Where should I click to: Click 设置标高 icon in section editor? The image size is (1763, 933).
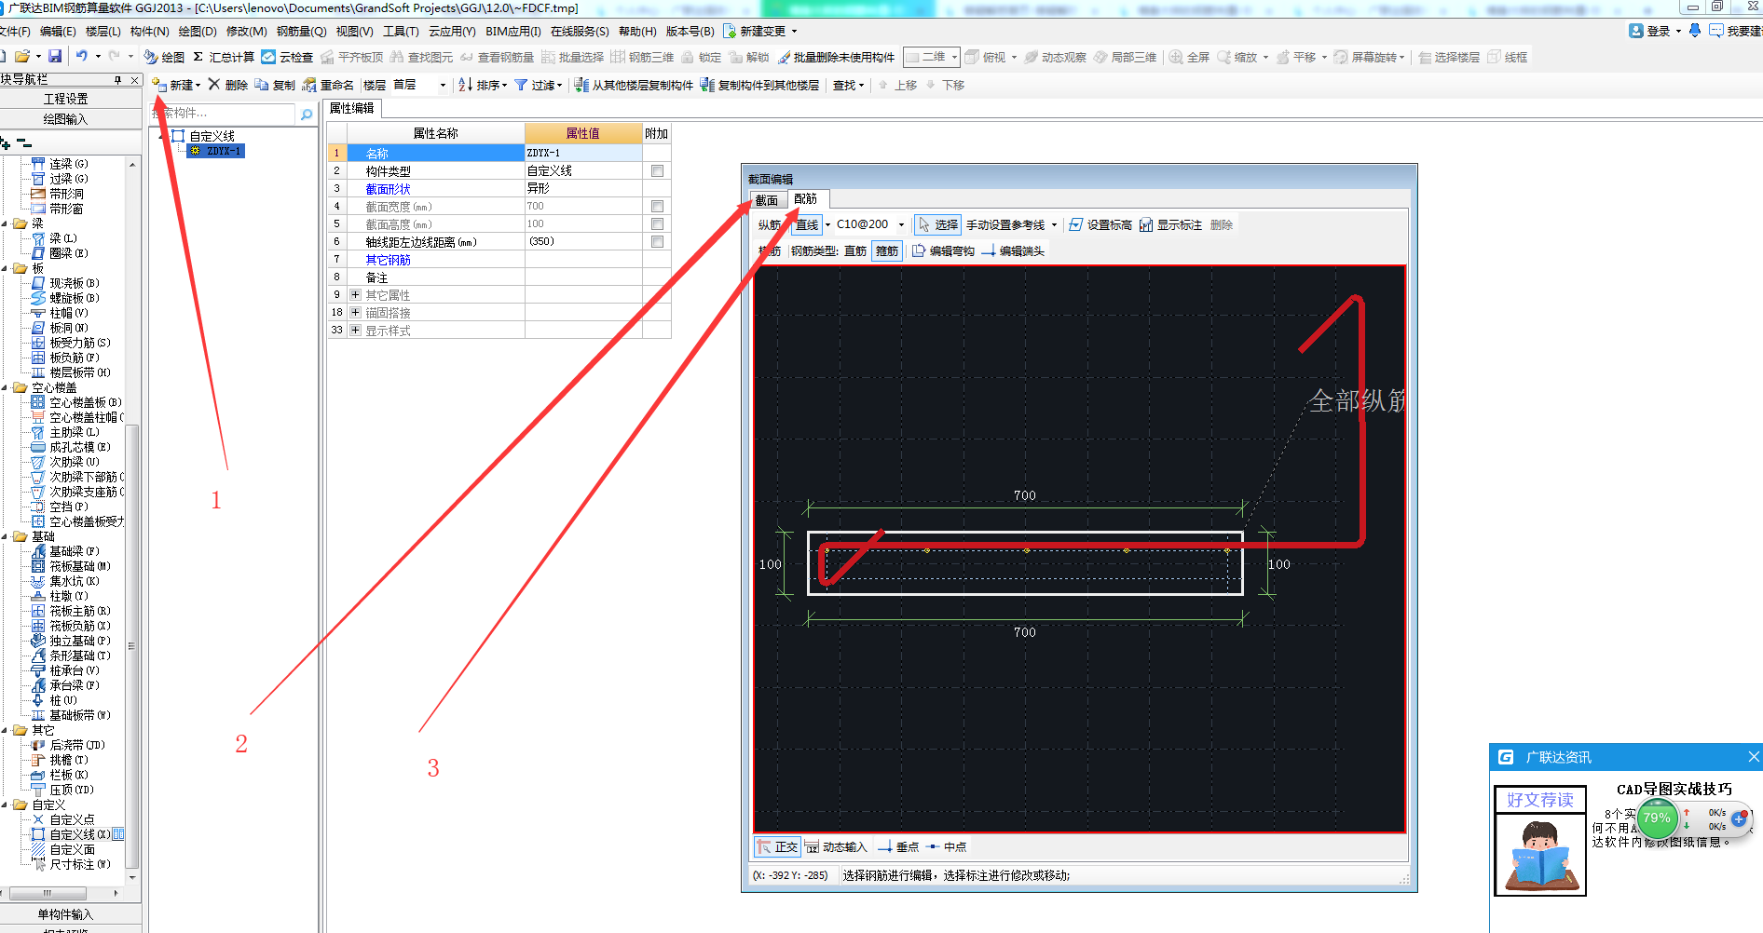click(1076, 224)
